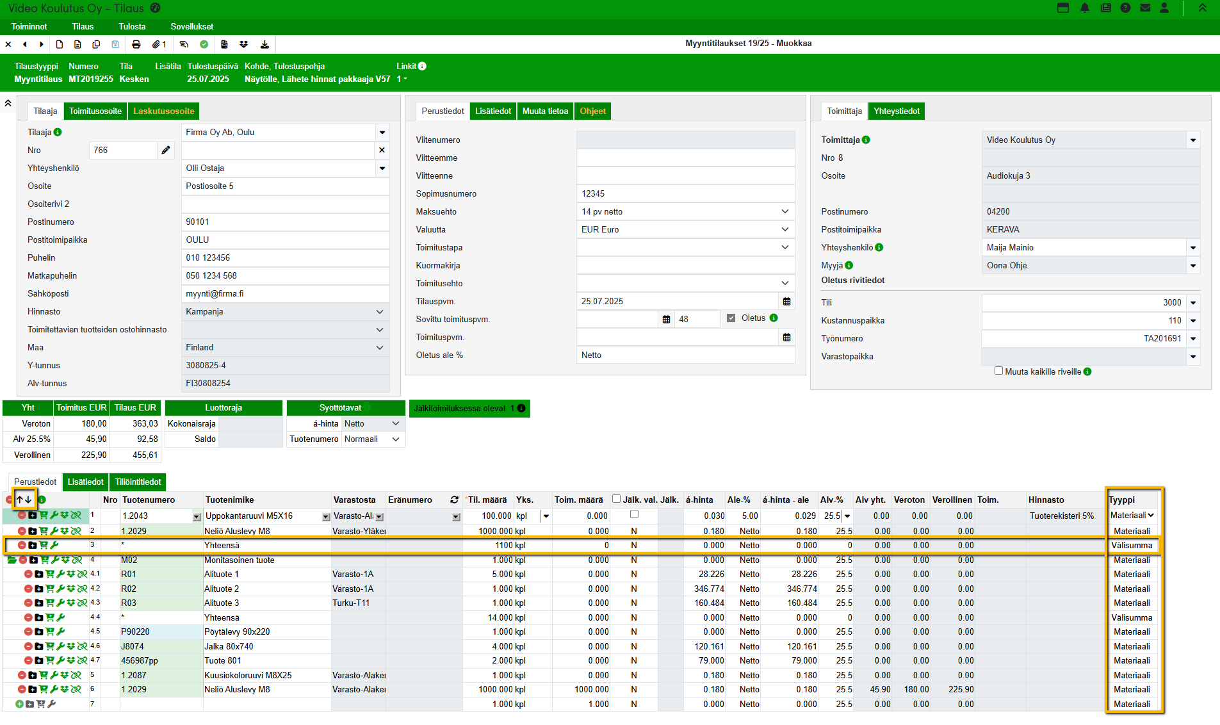The height and width of the screenshot is (725, 1220).
Task: Open attachments via the paperclip icon
Action: coord(156,44)
